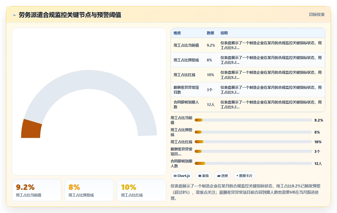Click the 12人 value in table
The height and width of the screenshot is (213, 337).
(211, 104)
